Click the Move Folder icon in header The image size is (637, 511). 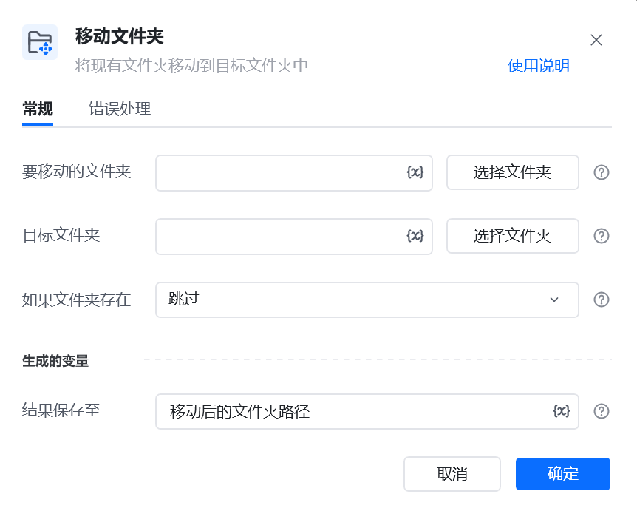pyautogui.click(x=40, y=42)
